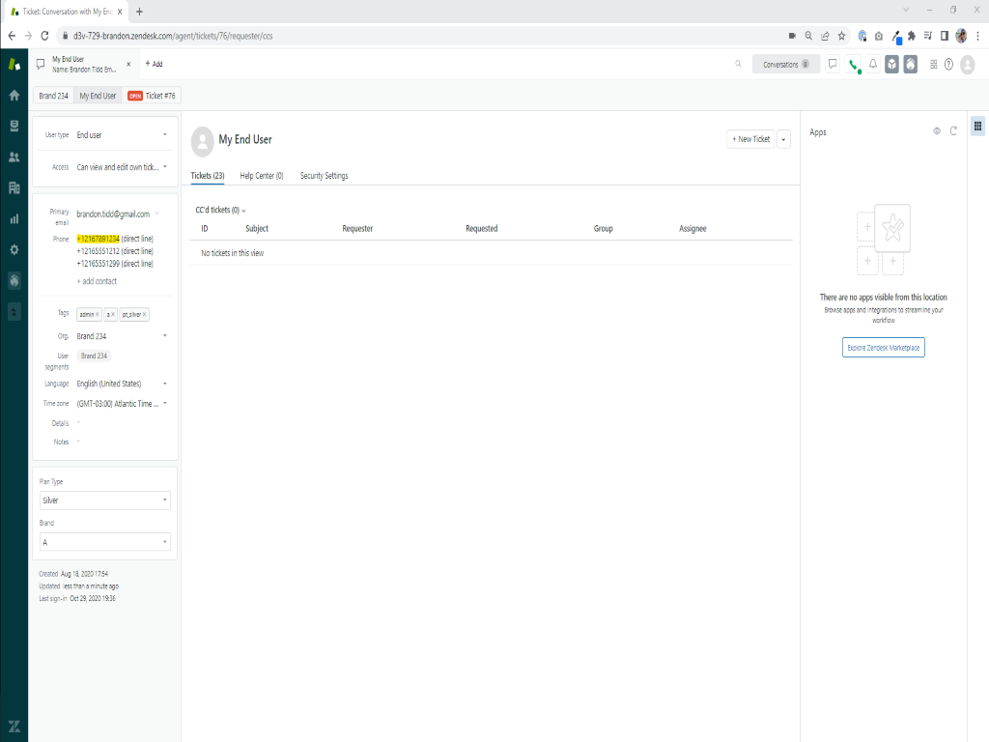This screenshot has width=989, height=742.
Task: Open the Admin gear icon in the sidebar
Action: (14, 249)
